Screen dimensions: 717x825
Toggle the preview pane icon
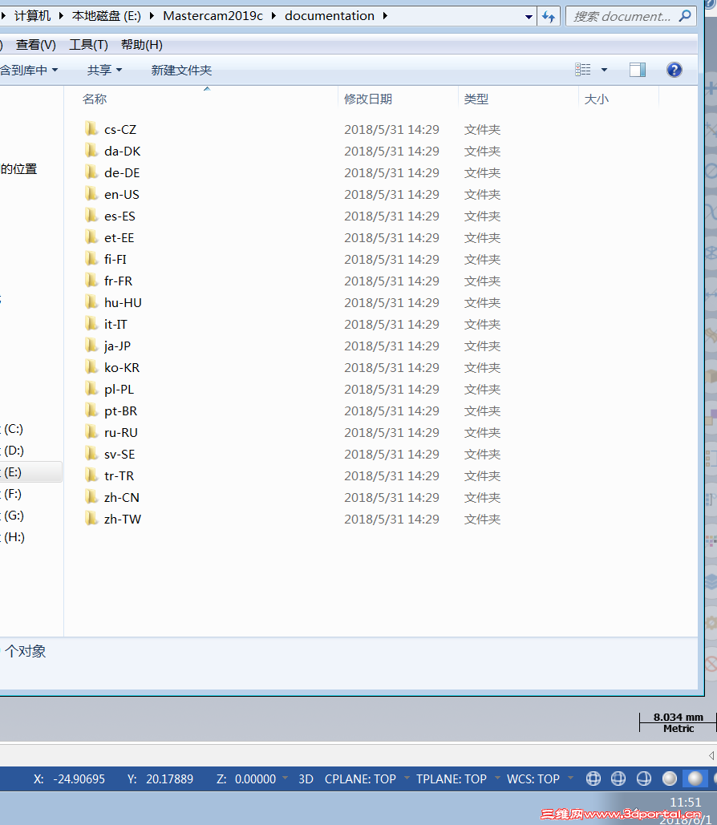pyautogui.click(x=638, y=70)
